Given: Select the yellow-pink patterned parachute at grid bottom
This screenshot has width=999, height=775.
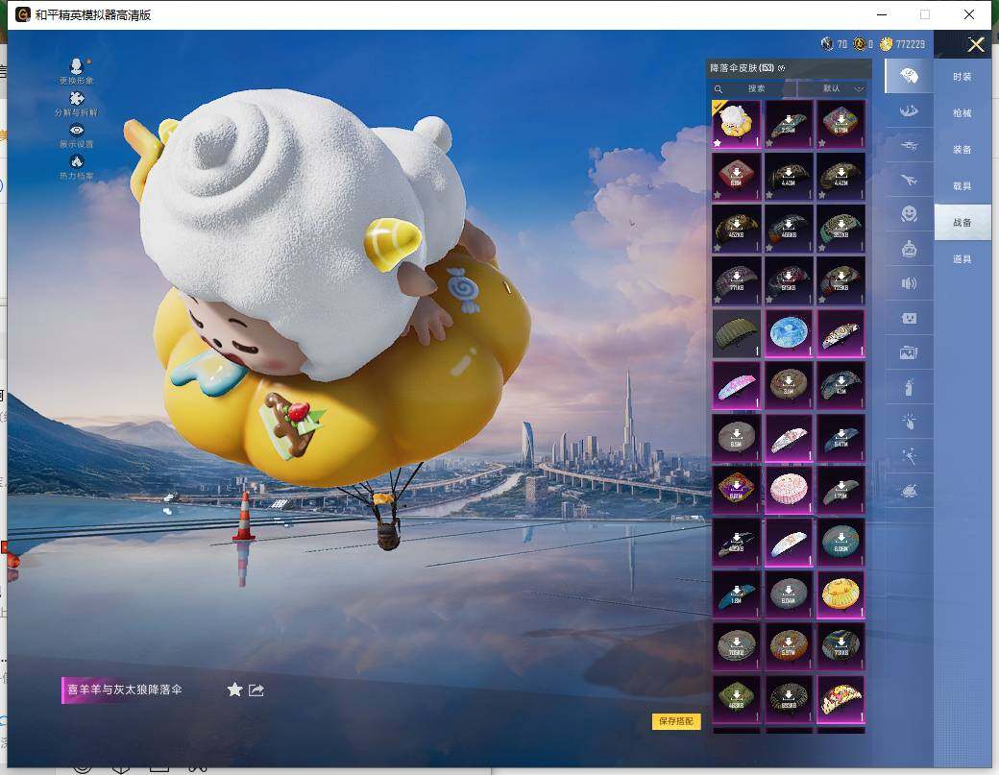Looking at the screenshot, I should 841,700.
